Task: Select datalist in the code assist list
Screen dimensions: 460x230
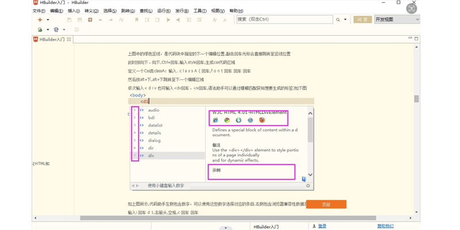Action: pos(155,125)
